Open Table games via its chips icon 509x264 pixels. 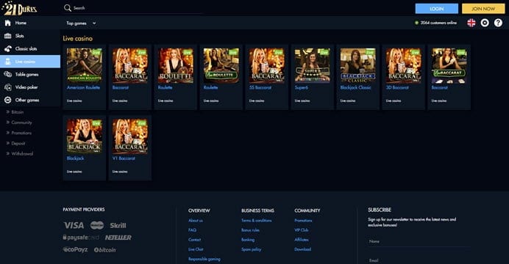(8, 74)
